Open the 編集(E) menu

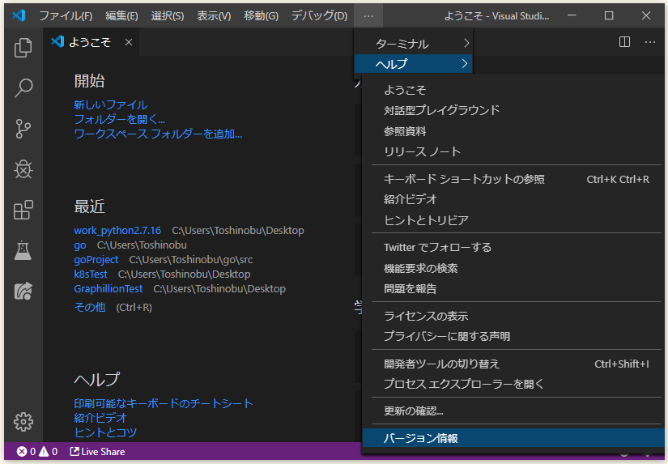[121, 15]
